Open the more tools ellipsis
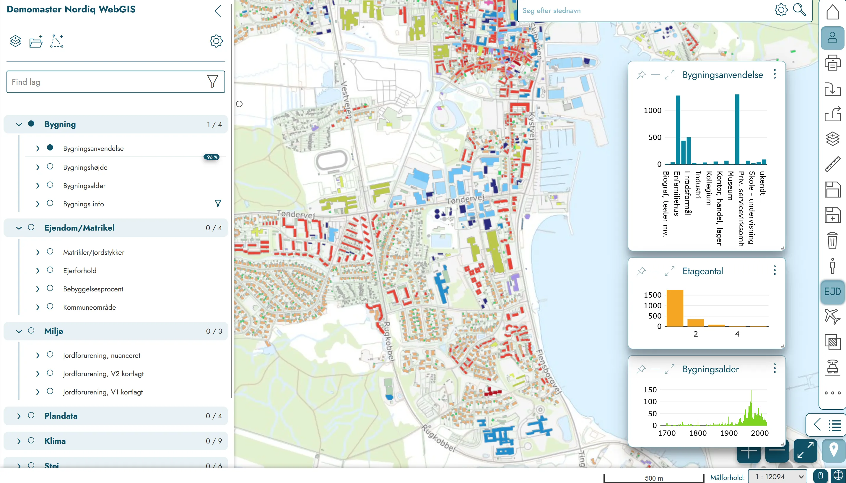Image resolution: width=846 pixels, height=483 pixels. tap(832, 393)
